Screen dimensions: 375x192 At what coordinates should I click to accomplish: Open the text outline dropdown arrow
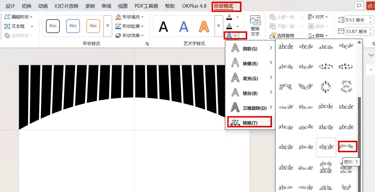click(237, 26)
